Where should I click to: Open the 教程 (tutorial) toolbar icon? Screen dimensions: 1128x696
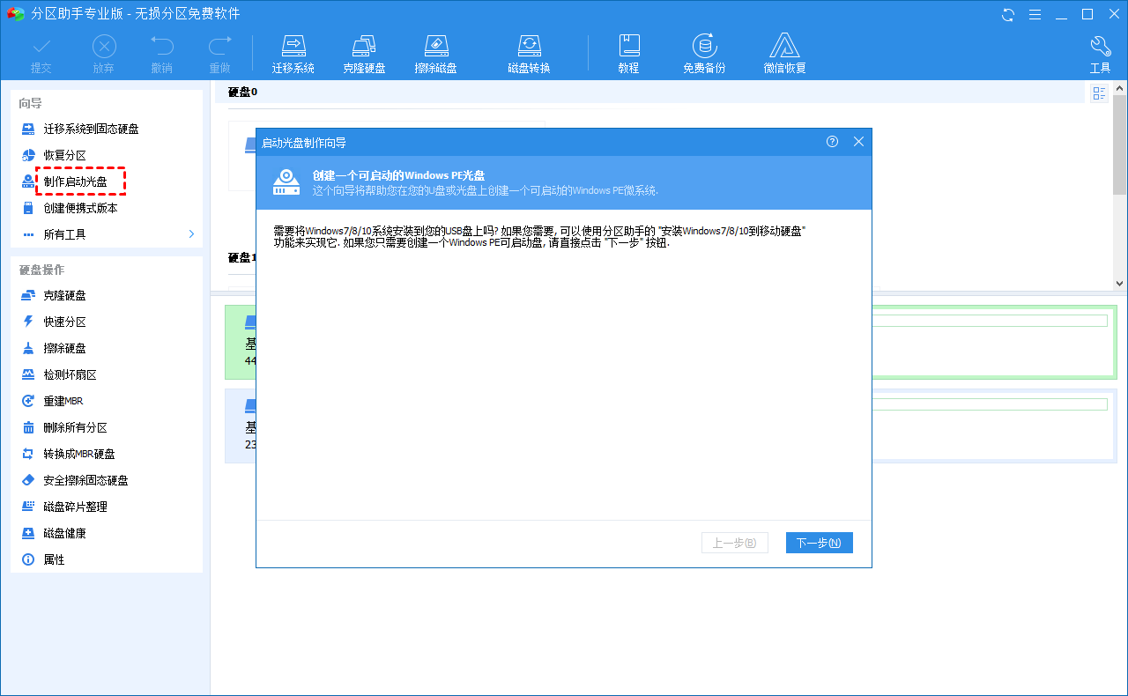point(628,54)
